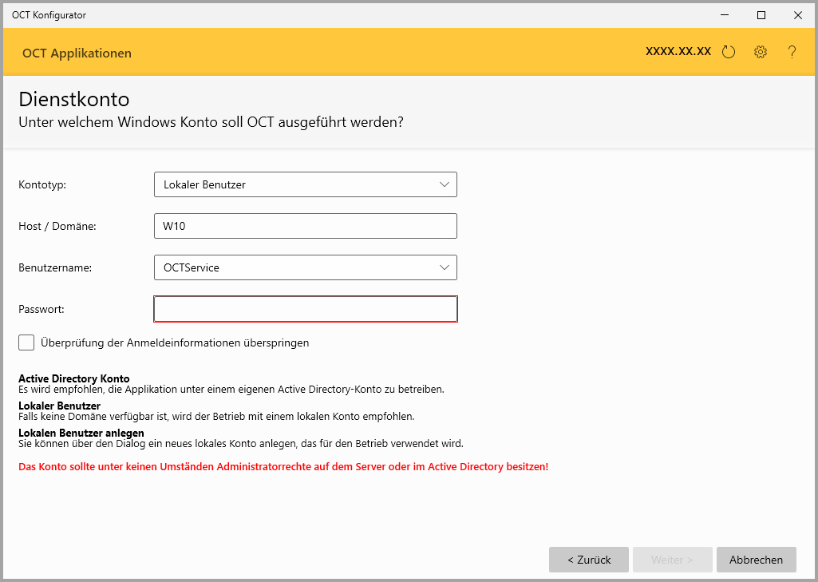The width and height of the screenshot is (818, 582).
Task: Click the greyed-out Weiter button
Action: [672, 560]
